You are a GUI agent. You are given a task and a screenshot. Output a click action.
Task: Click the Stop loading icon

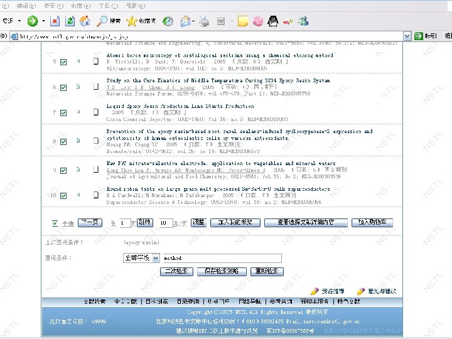[x=55, y=21]
